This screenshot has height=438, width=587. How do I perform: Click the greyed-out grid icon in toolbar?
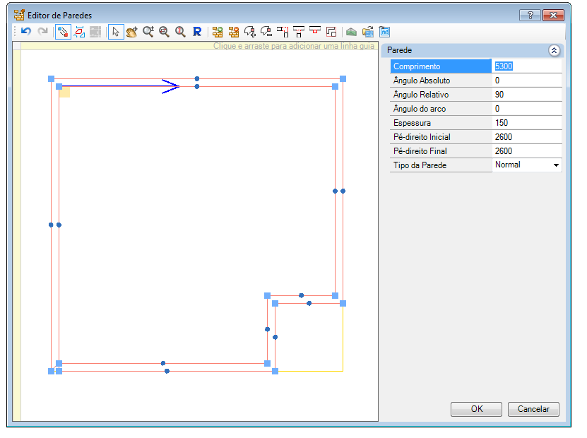tap(95, 32)
